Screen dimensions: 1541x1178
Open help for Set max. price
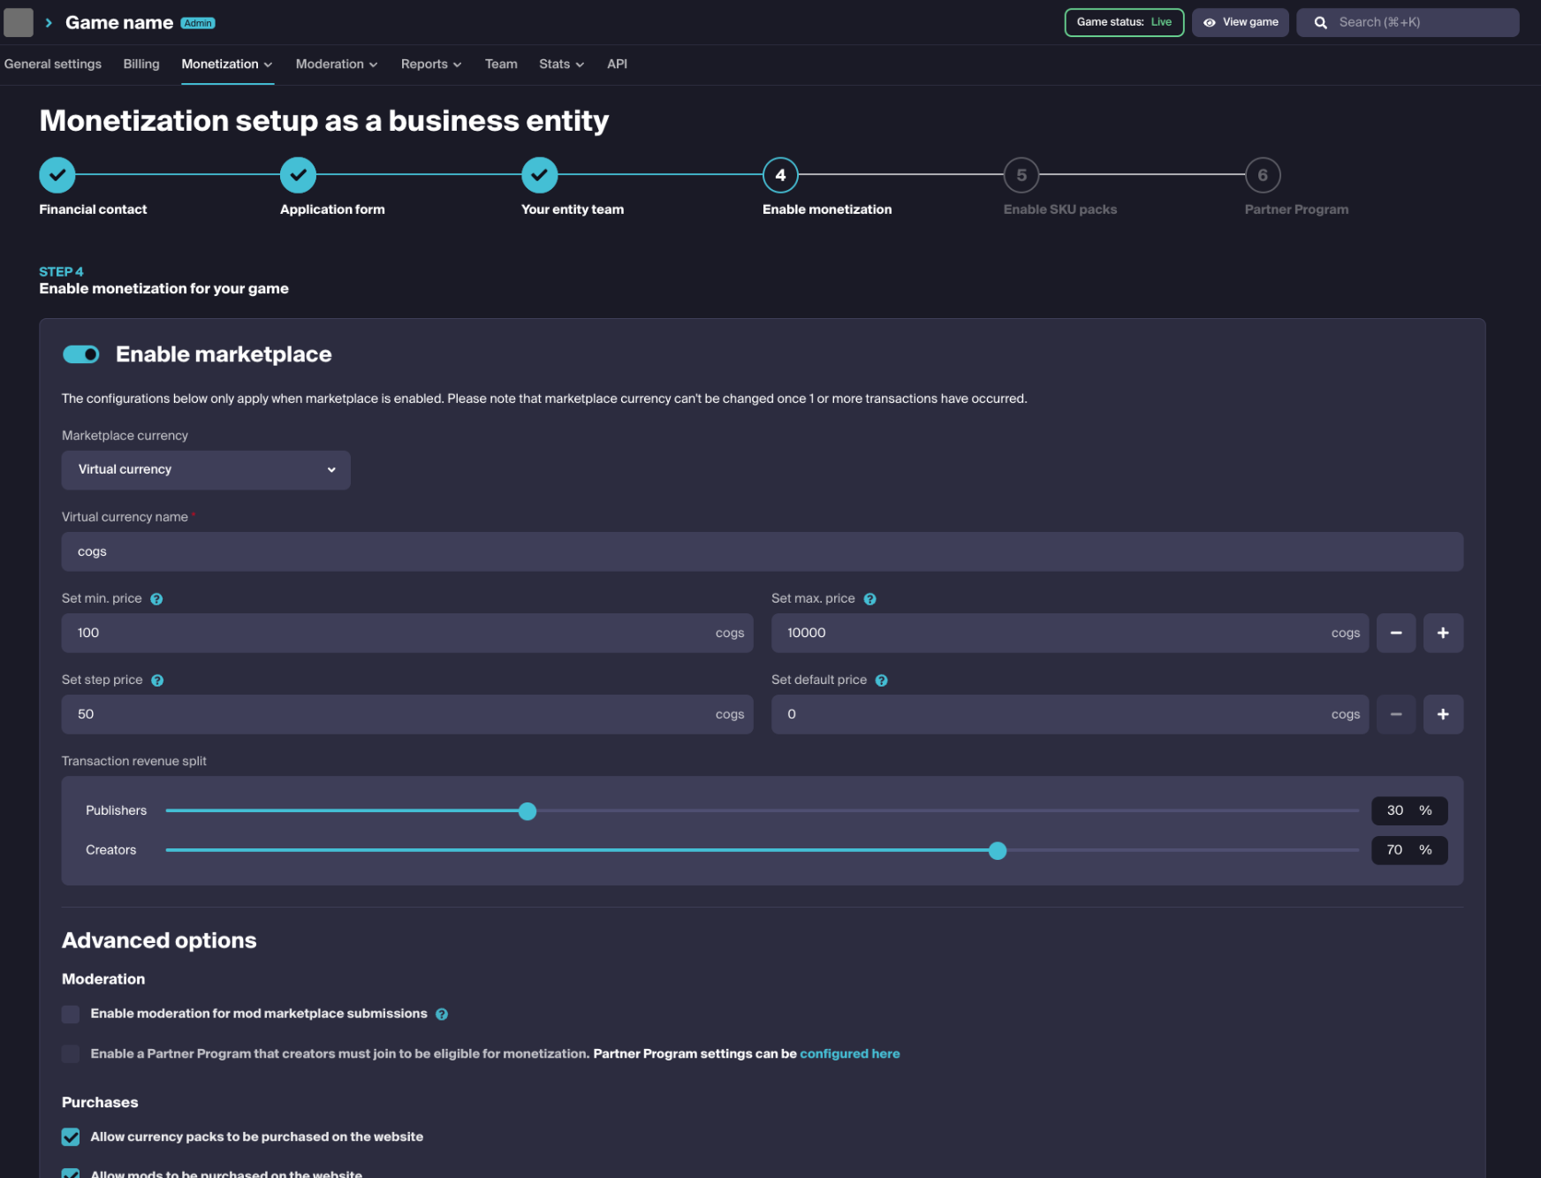[869, 599]
